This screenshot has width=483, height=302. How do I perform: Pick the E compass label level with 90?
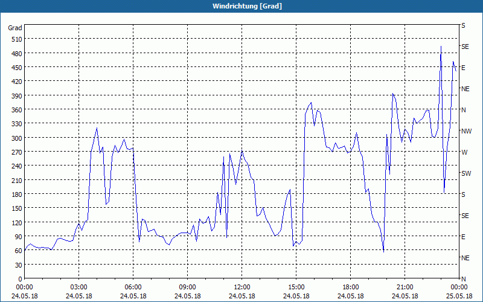(x=463, y=237)
